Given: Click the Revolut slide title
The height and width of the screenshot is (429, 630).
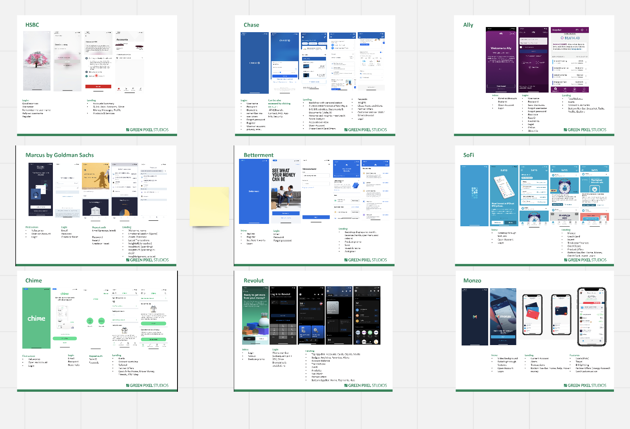Looking at the screenshot, I should 253,280.
